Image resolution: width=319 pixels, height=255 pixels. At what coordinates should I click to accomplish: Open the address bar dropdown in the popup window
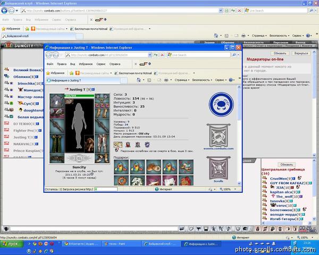150,55
